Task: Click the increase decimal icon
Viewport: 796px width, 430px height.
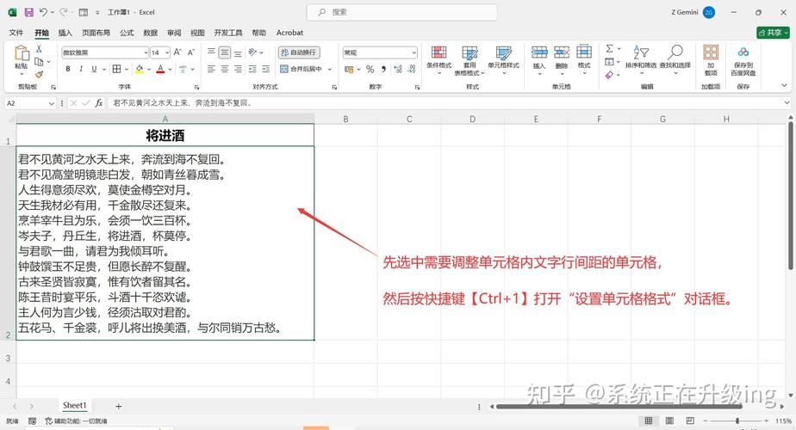Action: click(397, 69)
